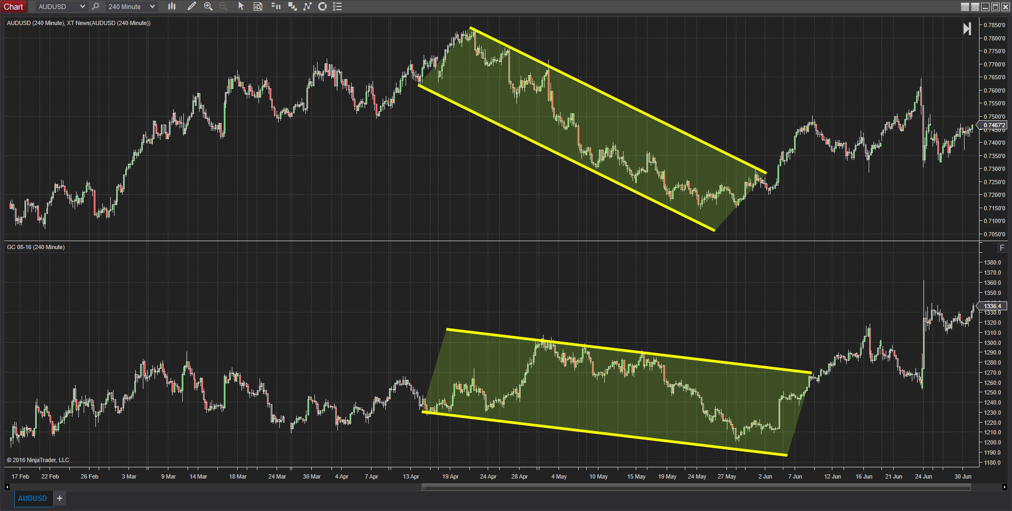Select the Drawing Tools pencil icon

(192, 6)
